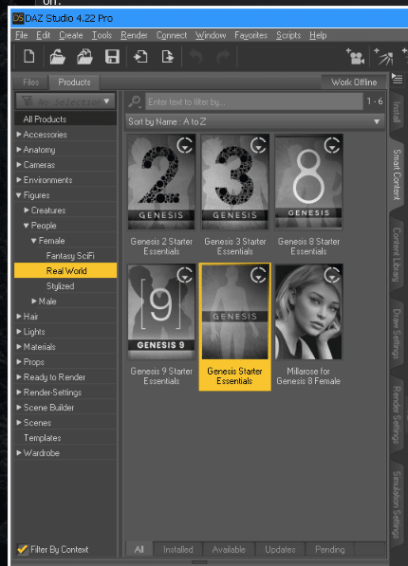This screenshot has width=408, height=566.
Task: Expand the Environments category
Action: tap(19, 180)
